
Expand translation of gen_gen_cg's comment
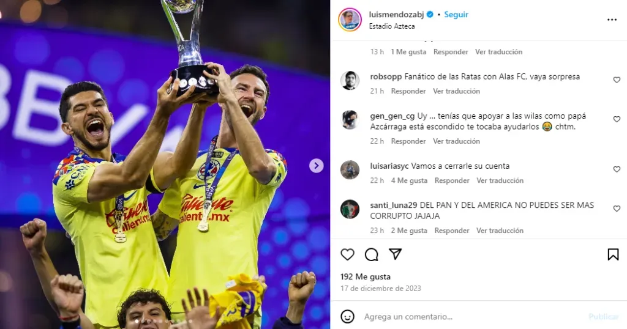(x=456, y=141)
